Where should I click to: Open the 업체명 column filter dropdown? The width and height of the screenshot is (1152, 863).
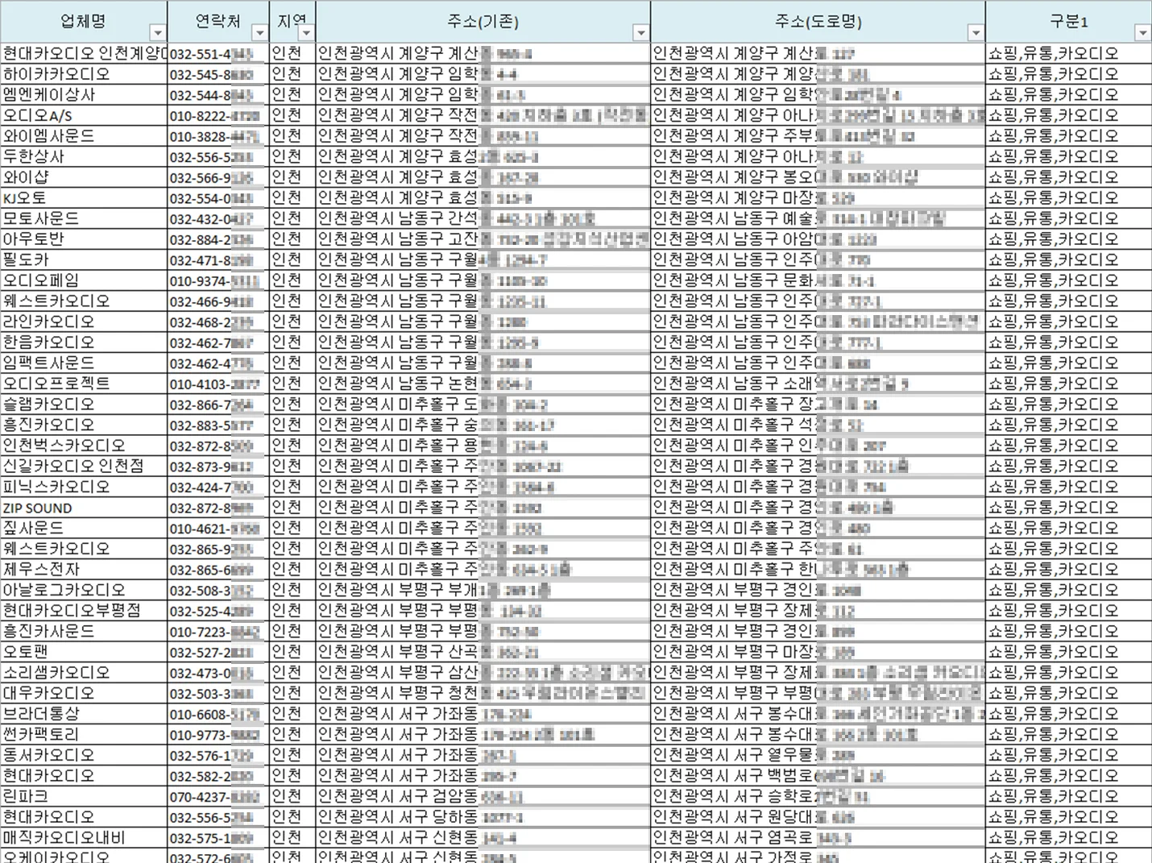coord(158,33)
